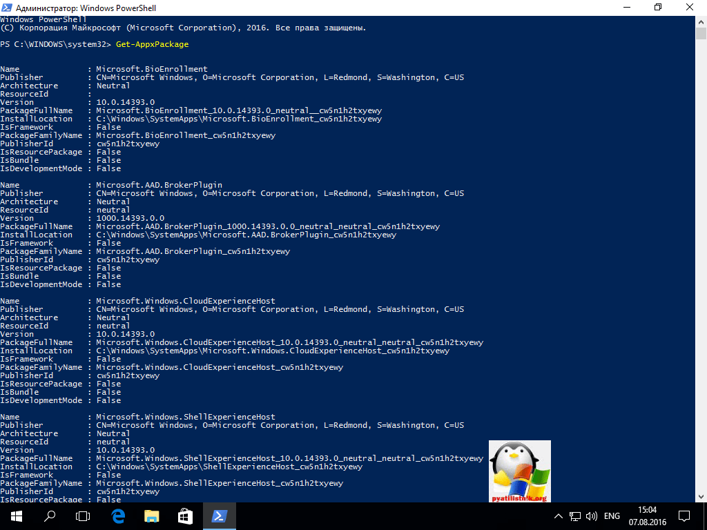Open network status tray icon
Screen dimensions: 707x530
tap(575, 516)
